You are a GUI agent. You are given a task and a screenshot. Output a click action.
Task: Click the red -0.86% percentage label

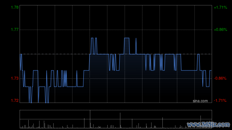coord(220,78)
